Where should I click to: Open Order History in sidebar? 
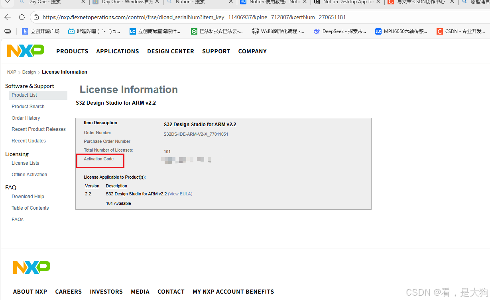click(26, 118)
